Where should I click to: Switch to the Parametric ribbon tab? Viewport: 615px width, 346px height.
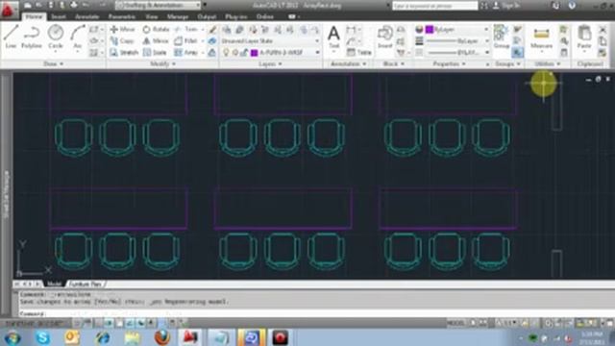tap(122, 16)
